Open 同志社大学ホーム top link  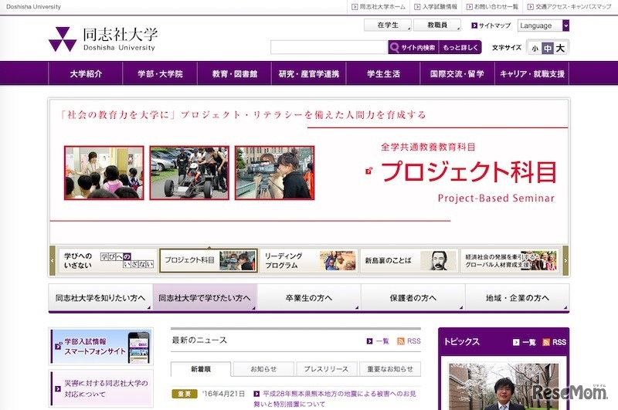(379, 7)
